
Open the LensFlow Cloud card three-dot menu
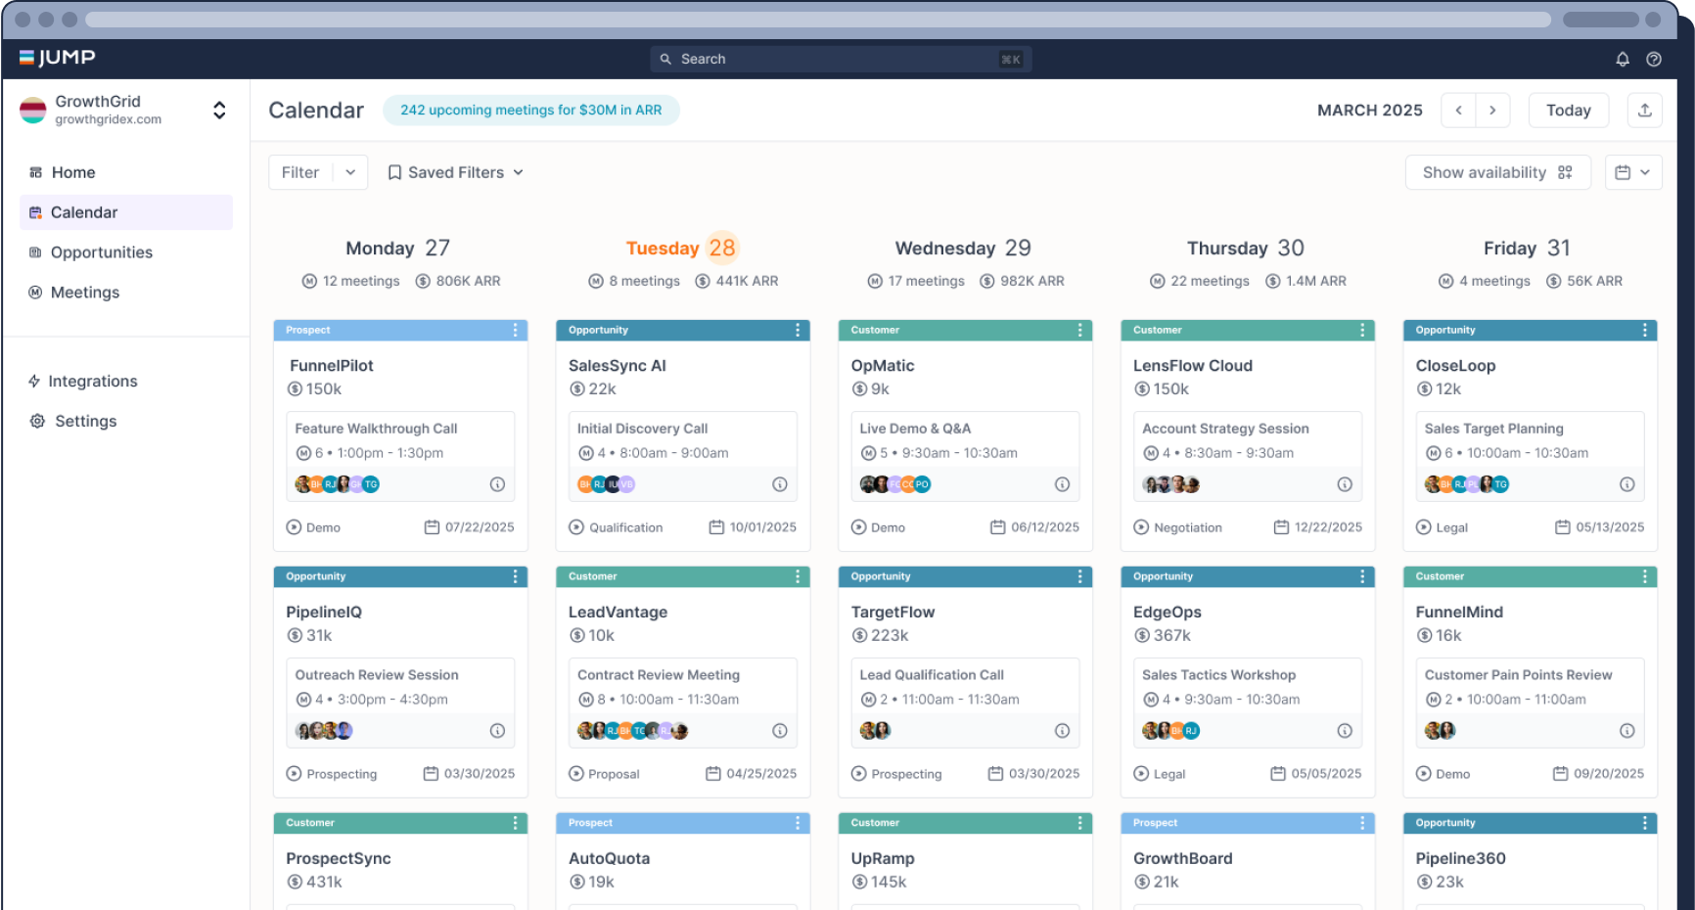click(1362, 331)
